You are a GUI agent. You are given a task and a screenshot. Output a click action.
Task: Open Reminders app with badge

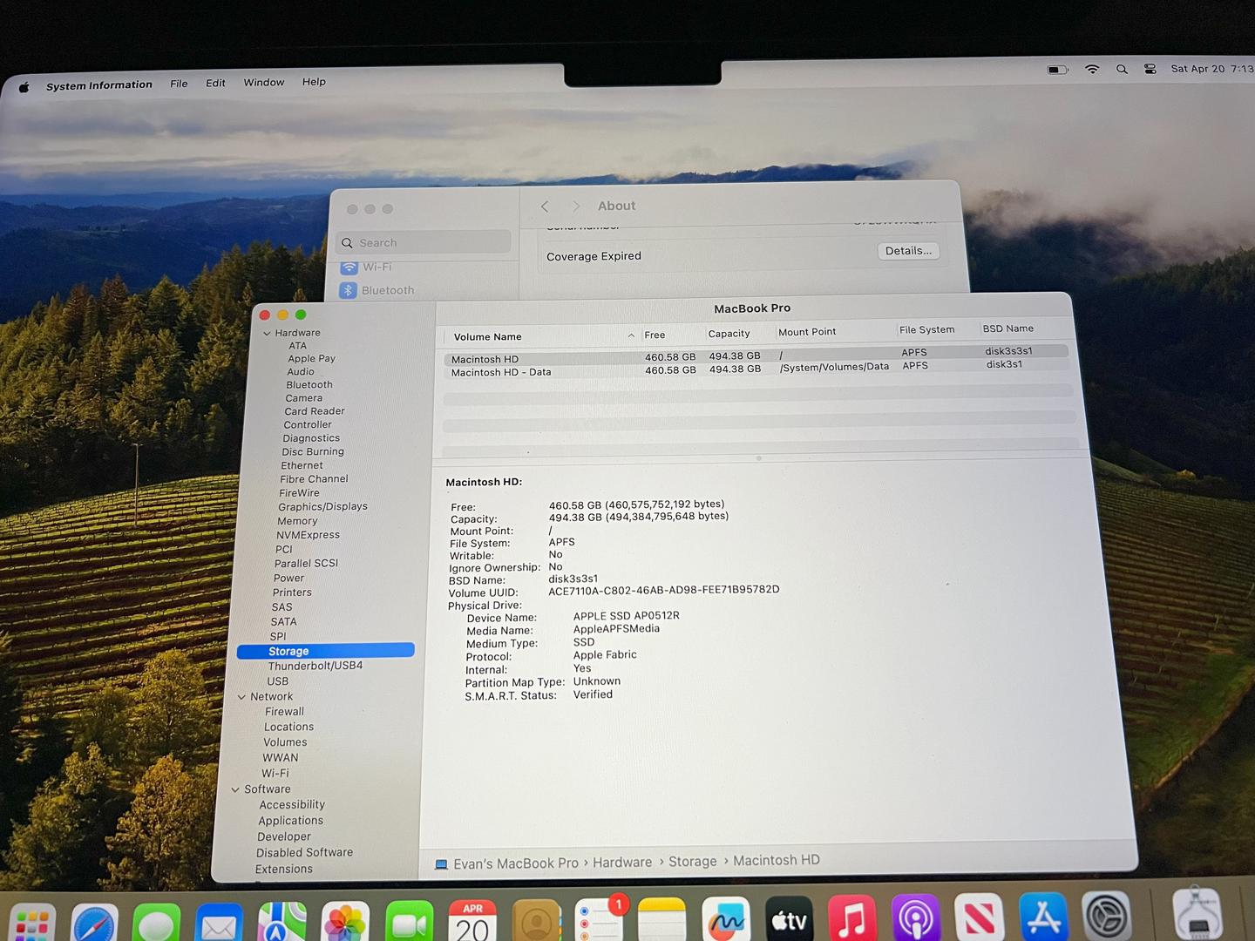(x=600, y=920)
